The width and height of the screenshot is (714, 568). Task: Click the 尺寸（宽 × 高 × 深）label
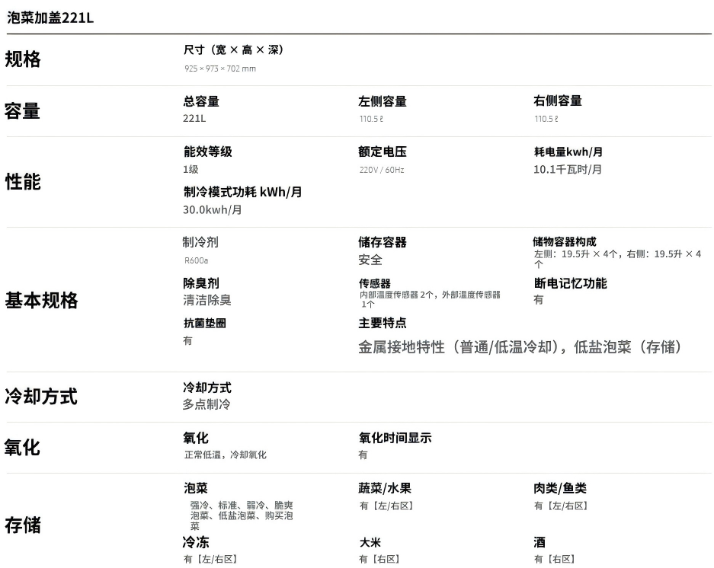click(x=233, y=49)
